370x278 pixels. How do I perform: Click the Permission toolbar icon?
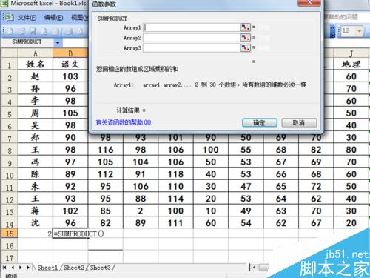click(44, 31)
